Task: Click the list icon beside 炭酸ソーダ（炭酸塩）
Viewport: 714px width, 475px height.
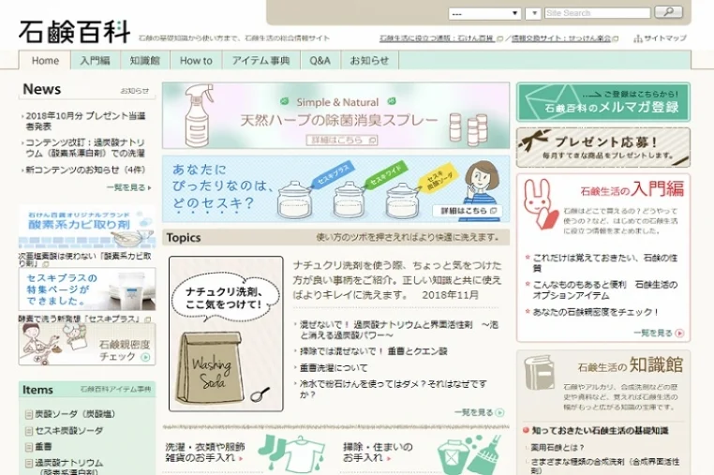Action: pos(29,414)
